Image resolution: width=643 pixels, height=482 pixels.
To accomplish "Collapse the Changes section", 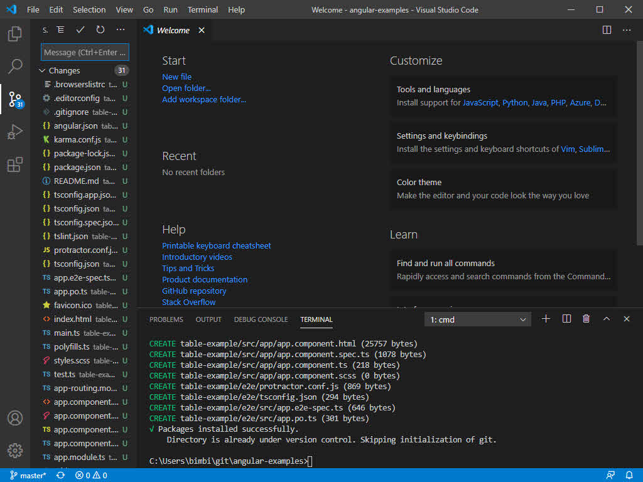I will click(43, 71).
